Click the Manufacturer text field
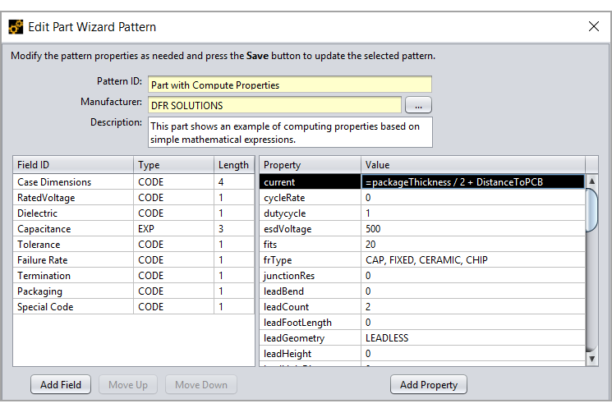The height and width of the screenshot is (408, 612). [x=274, y=105]
